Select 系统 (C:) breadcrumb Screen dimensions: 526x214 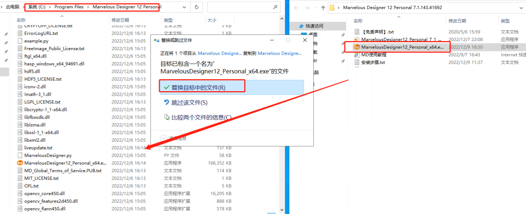[37, 7]
